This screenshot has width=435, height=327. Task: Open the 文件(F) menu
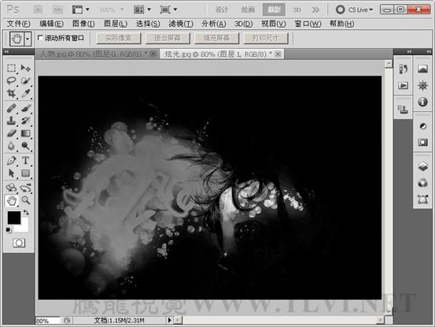(18, 24)
